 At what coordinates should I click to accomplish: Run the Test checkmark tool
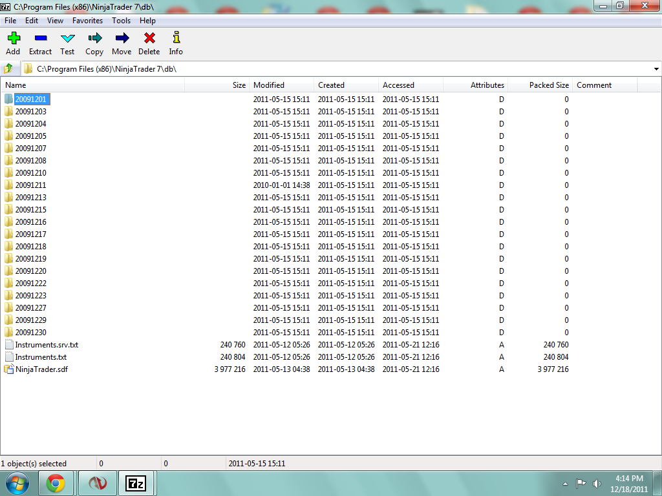[67, 38]
